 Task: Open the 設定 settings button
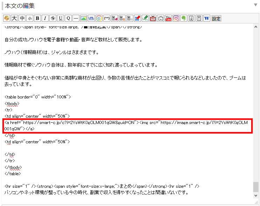pyautogui.click(x=216, y=19)
